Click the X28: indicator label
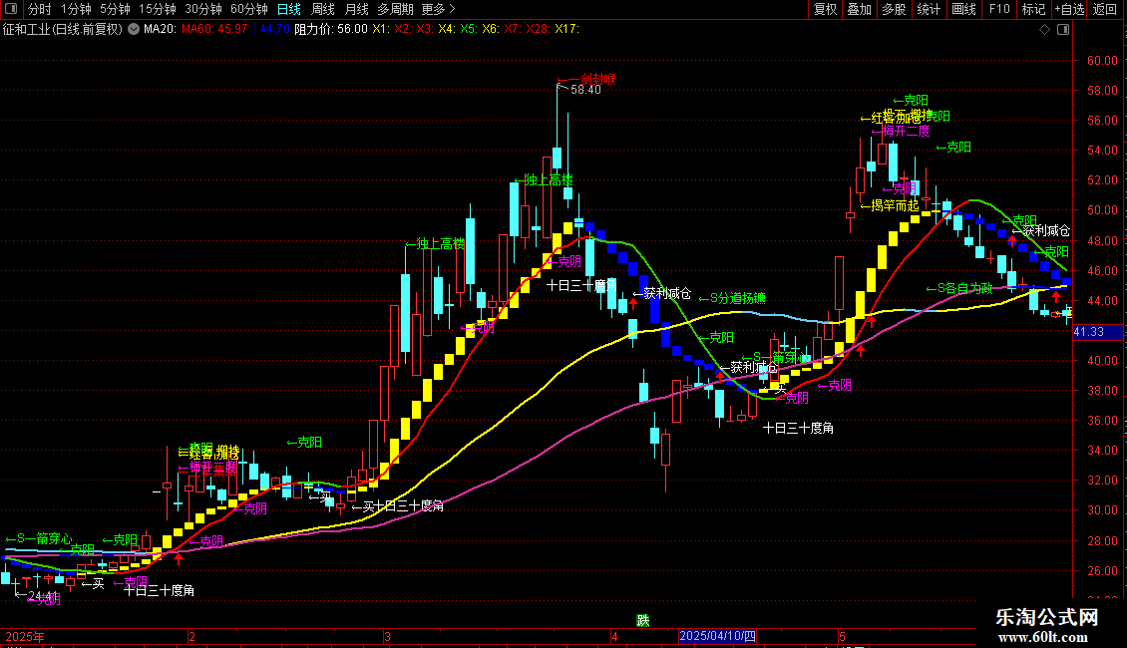This screenshot has height=648, width=1127. coord(538,30)
